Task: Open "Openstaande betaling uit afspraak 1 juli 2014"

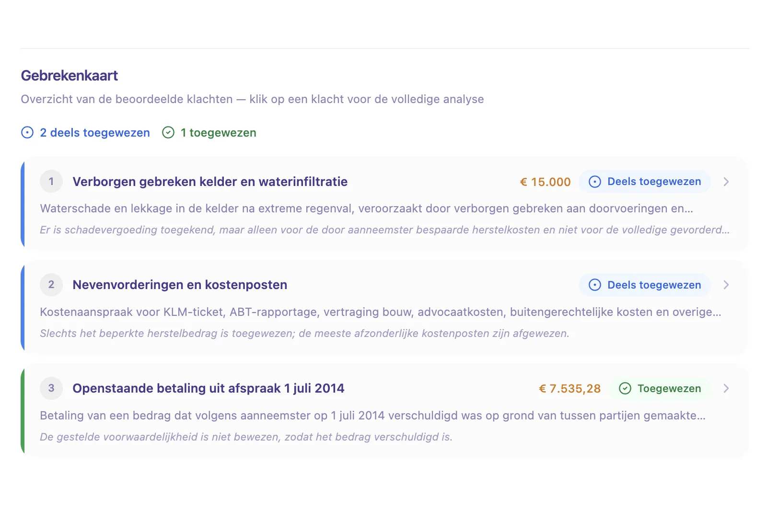Action: coord(209,388)
